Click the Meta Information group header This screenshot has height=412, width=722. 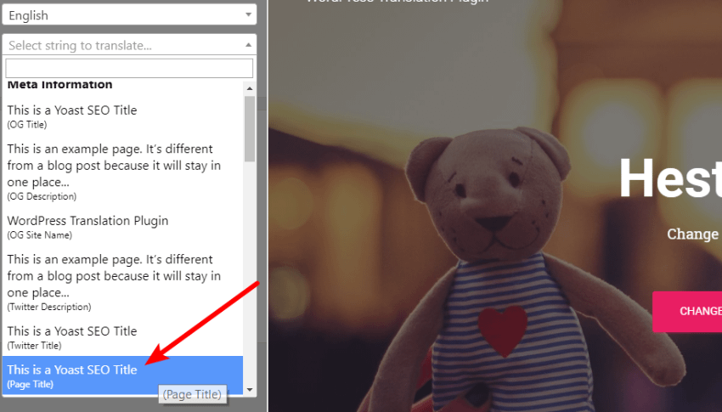tap(59, 85)
